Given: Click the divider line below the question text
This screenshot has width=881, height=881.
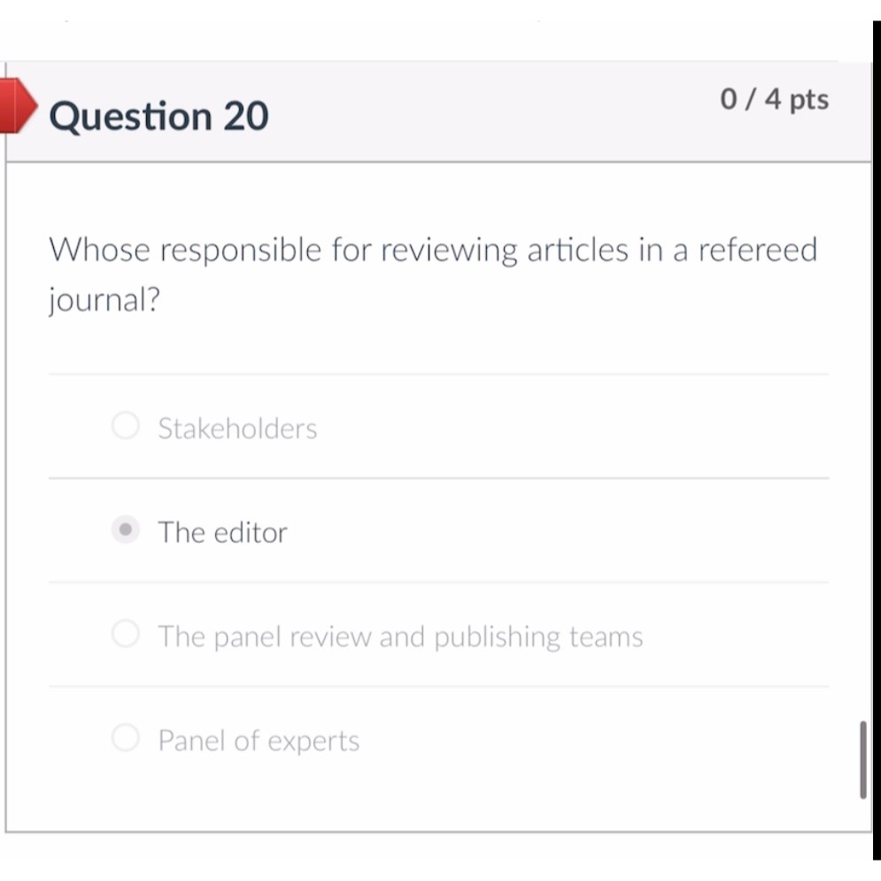Looking at the screenshot, I should click(440, 374).
